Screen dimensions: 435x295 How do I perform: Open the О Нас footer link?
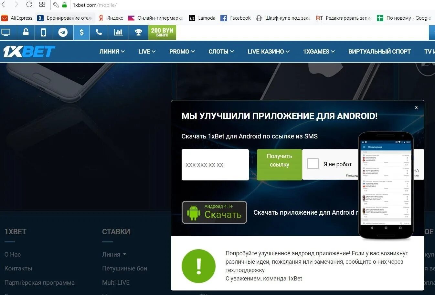[x=13, y=254]
